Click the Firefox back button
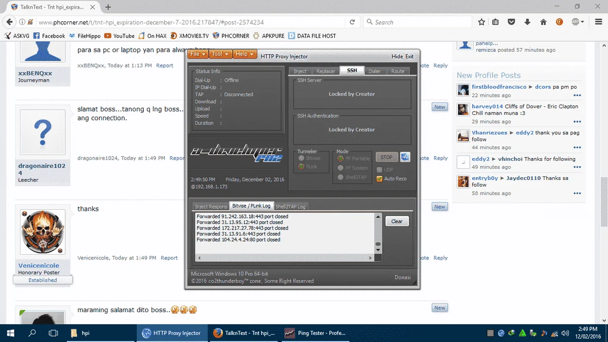Screen dimensions: 608x342 click(x=9, y=22)
